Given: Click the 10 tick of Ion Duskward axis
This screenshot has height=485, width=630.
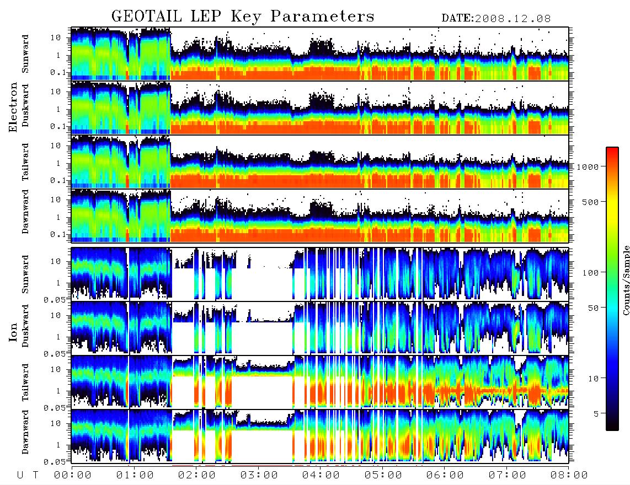Looking at the screenshot, I should tap(56, 316).
